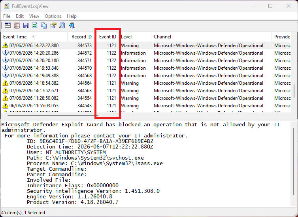The width and height of the screenshot is (298, 217).
Task: Refresh the event list with the green arrows icon
Action: point(35,25)
